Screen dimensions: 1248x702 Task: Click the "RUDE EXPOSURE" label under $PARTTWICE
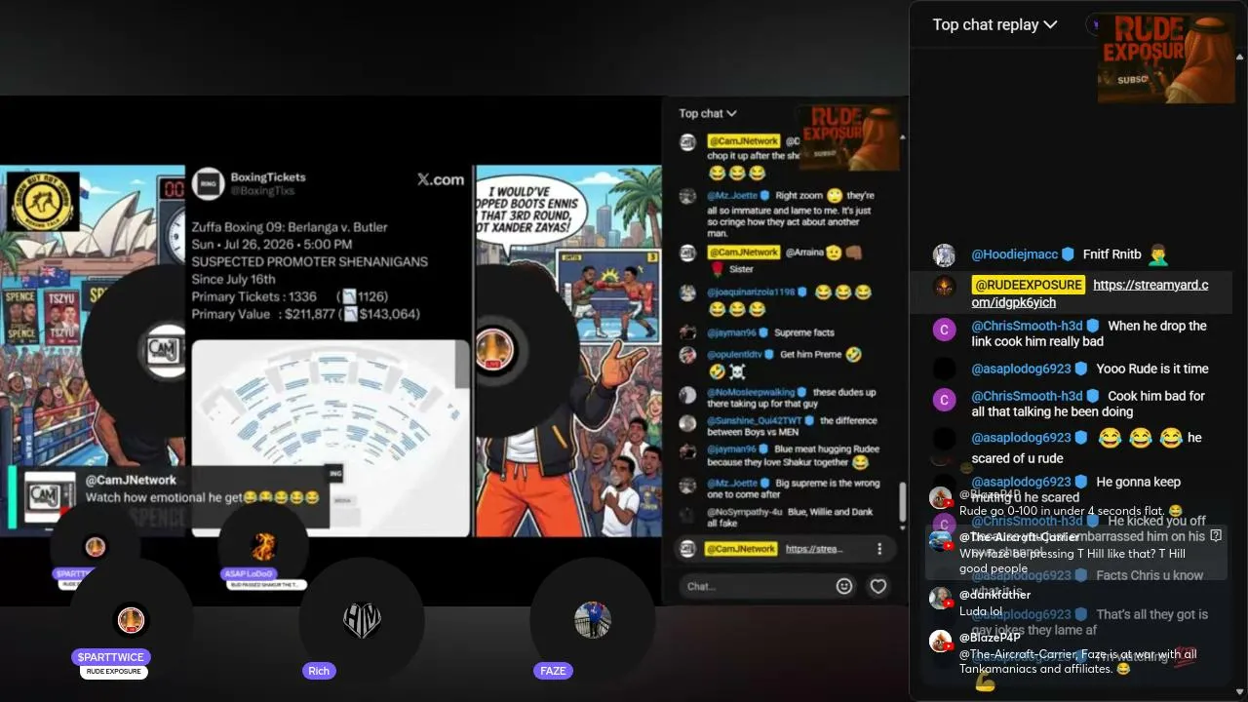click(114, 672)
